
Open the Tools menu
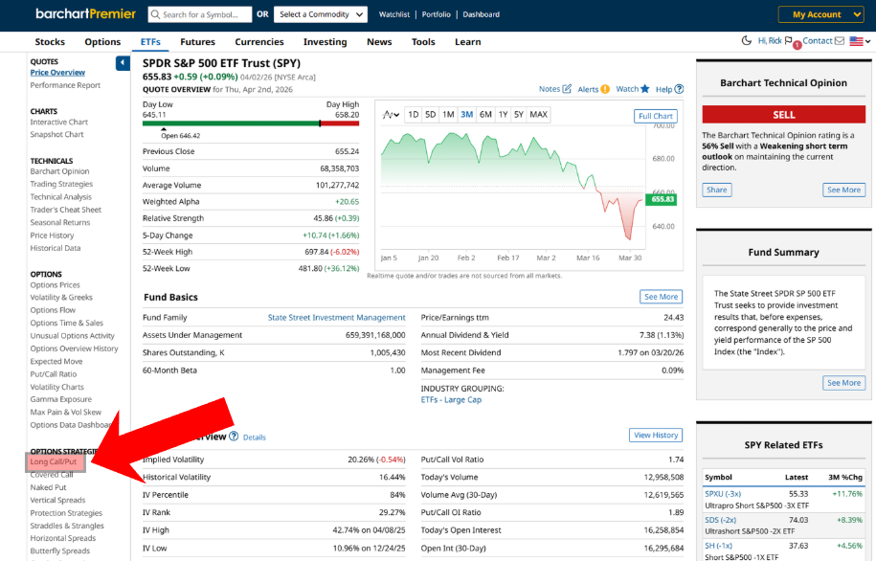(423, 42)
